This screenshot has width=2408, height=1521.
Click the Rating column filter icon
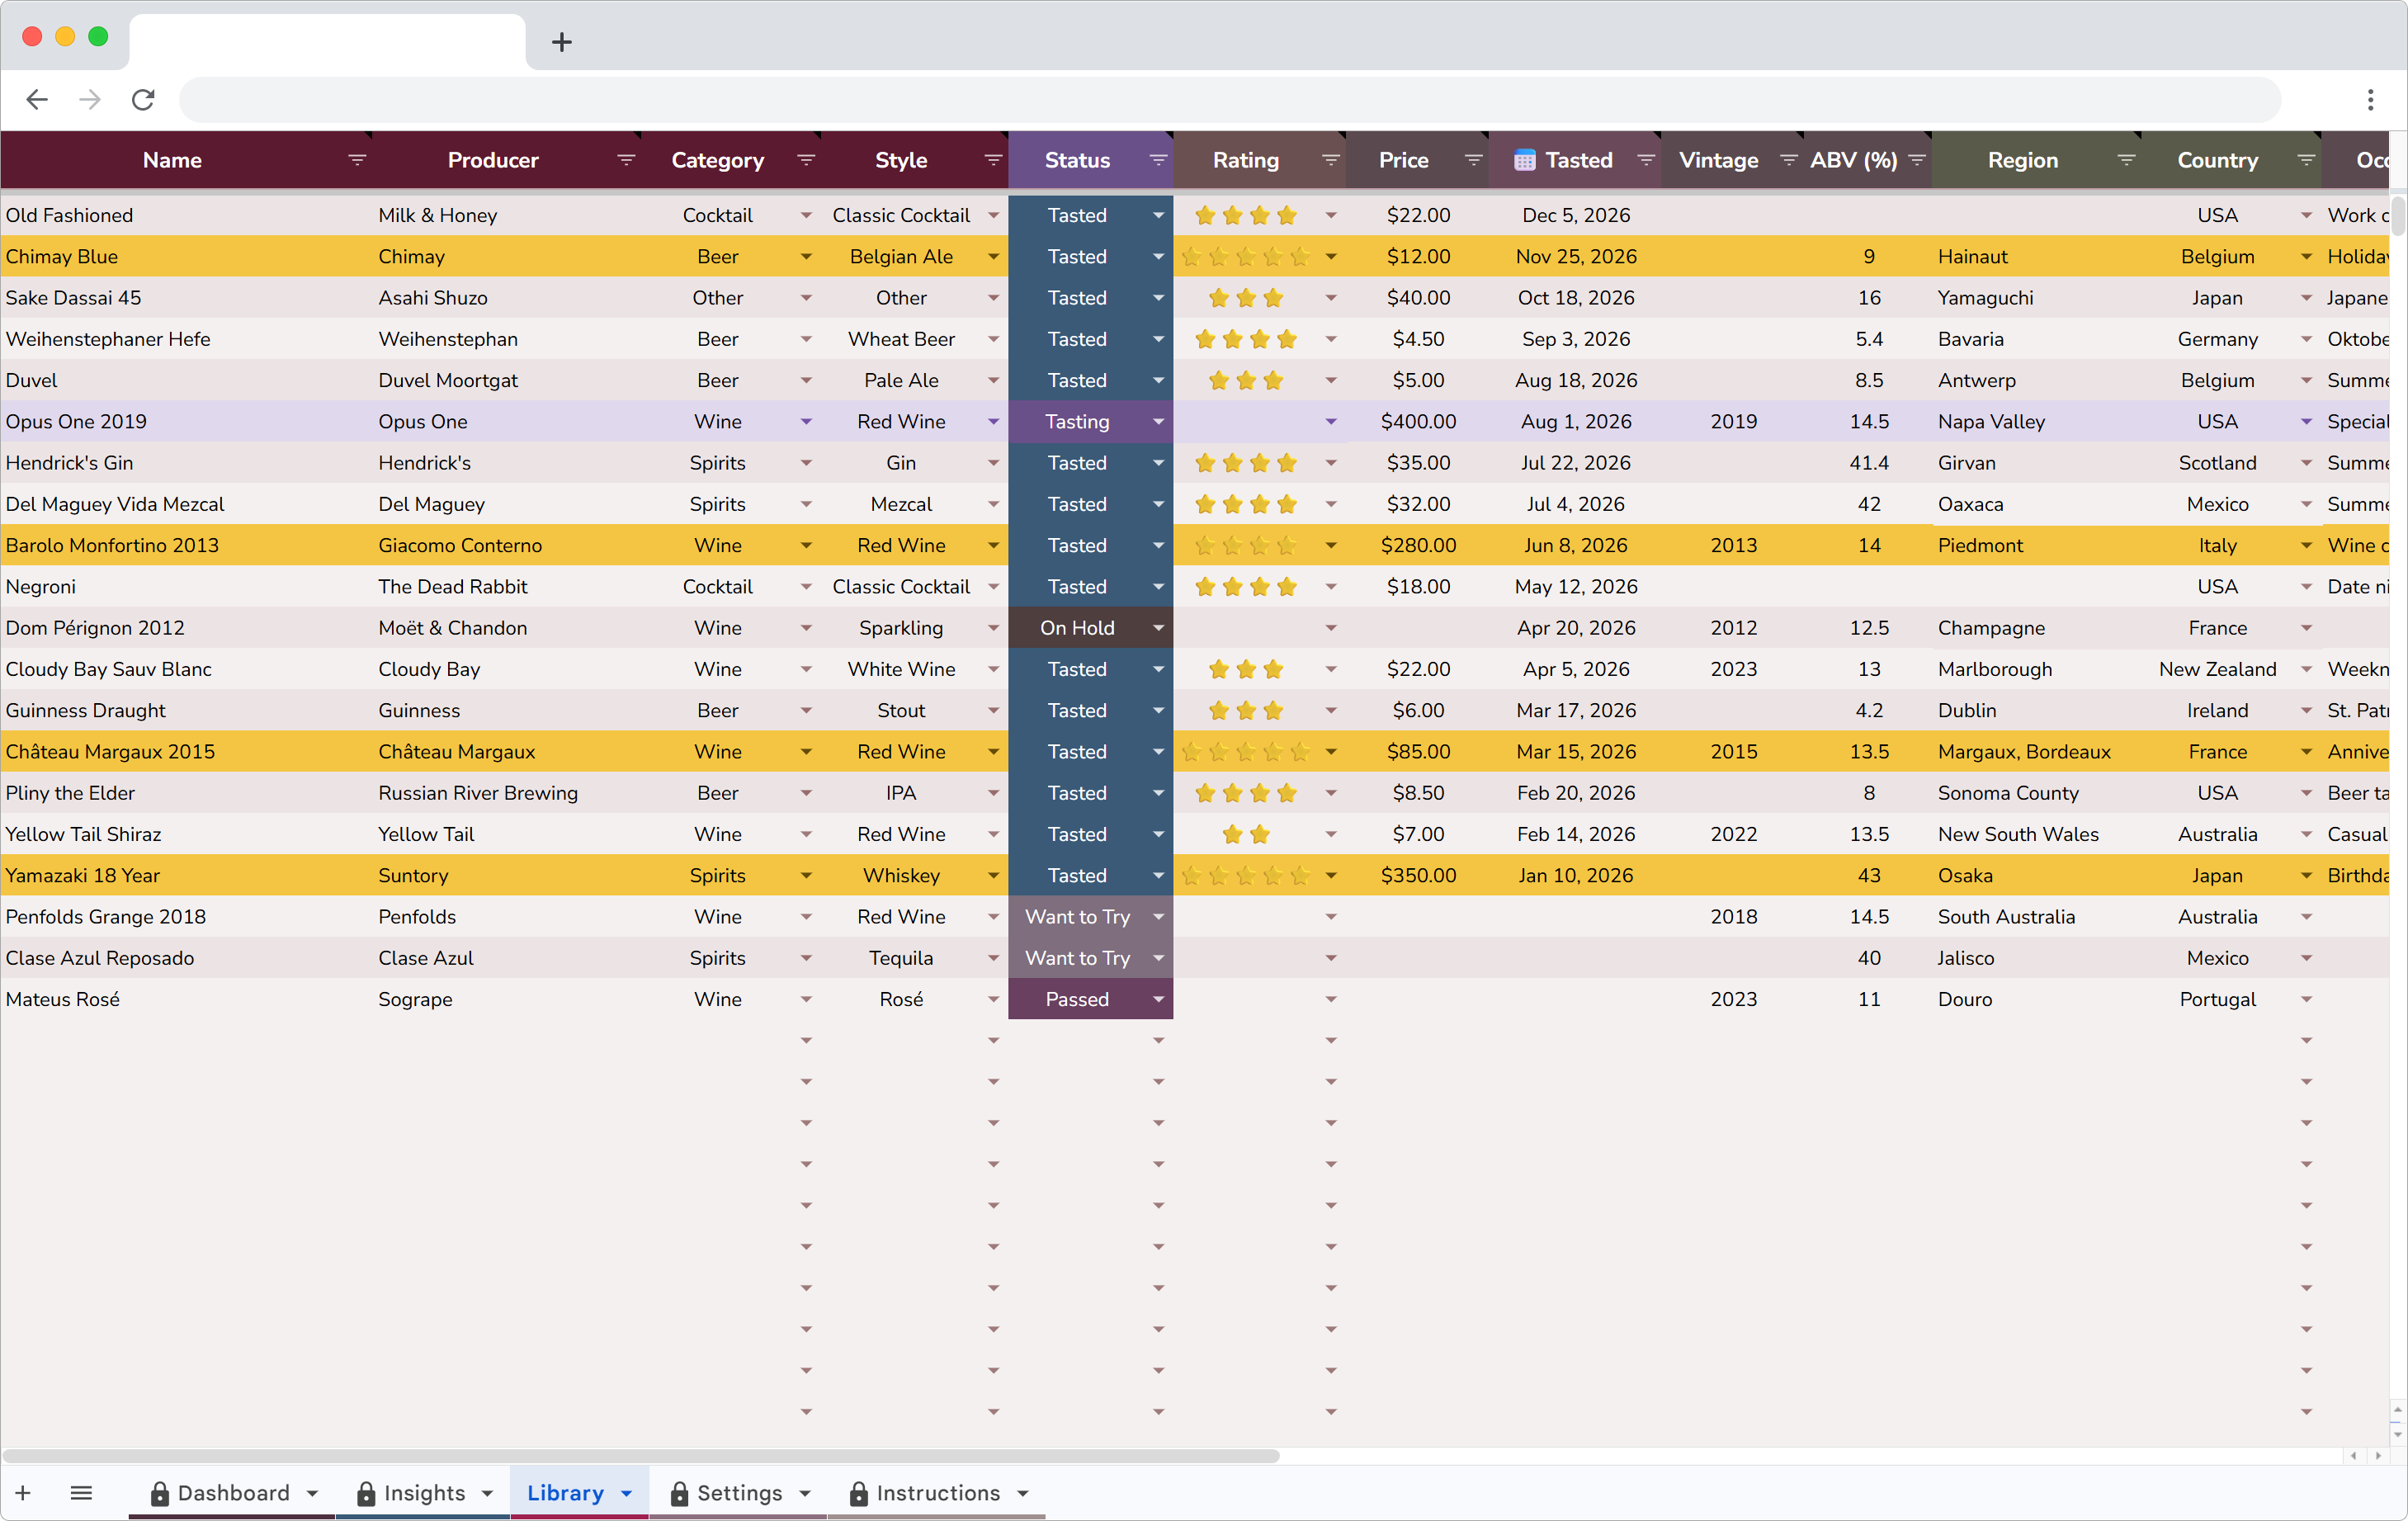coord(1330,160)
